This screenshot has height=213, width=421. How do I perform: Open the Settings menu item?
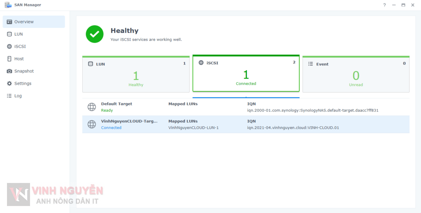[23, 83]
